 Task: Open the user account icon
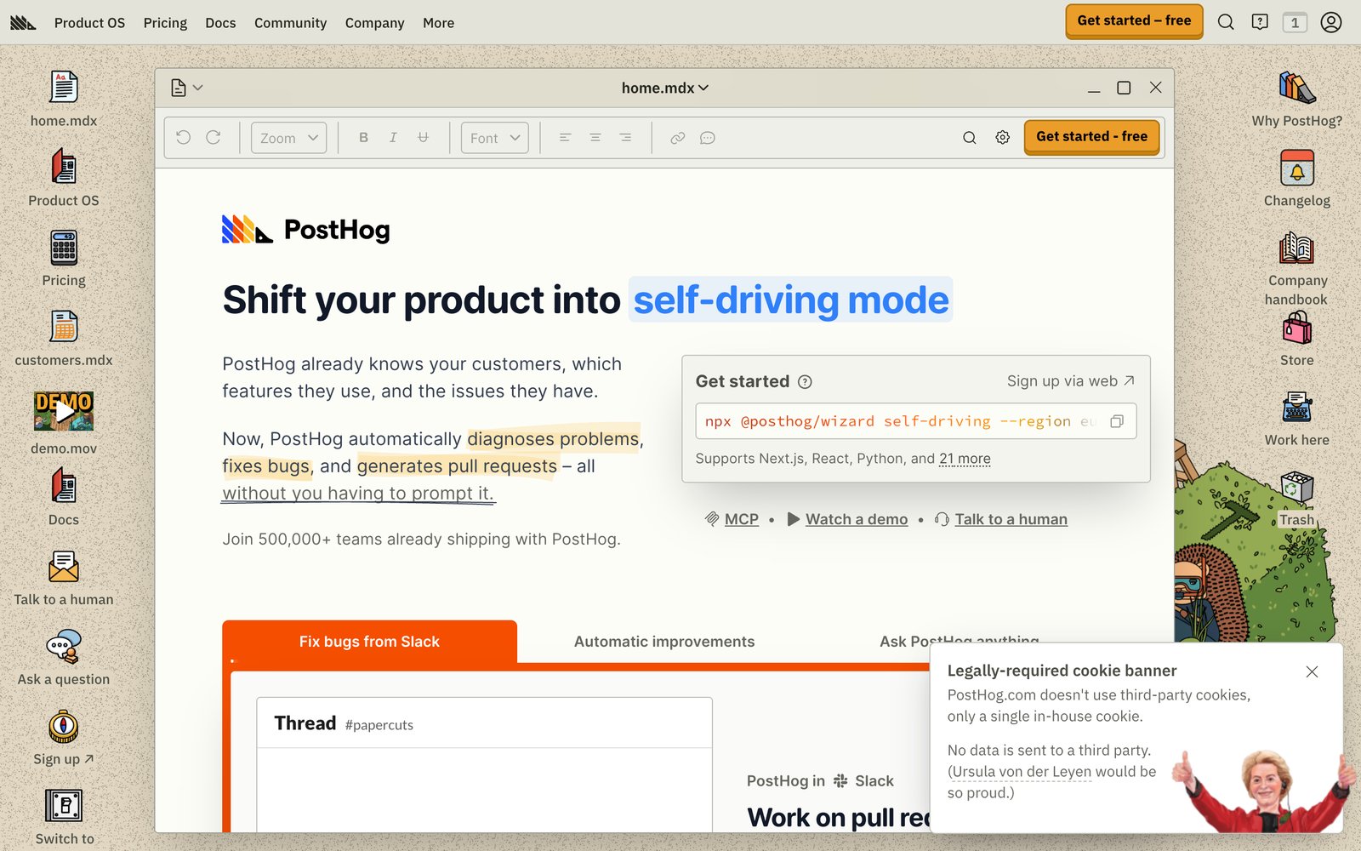click(1331, 22)
